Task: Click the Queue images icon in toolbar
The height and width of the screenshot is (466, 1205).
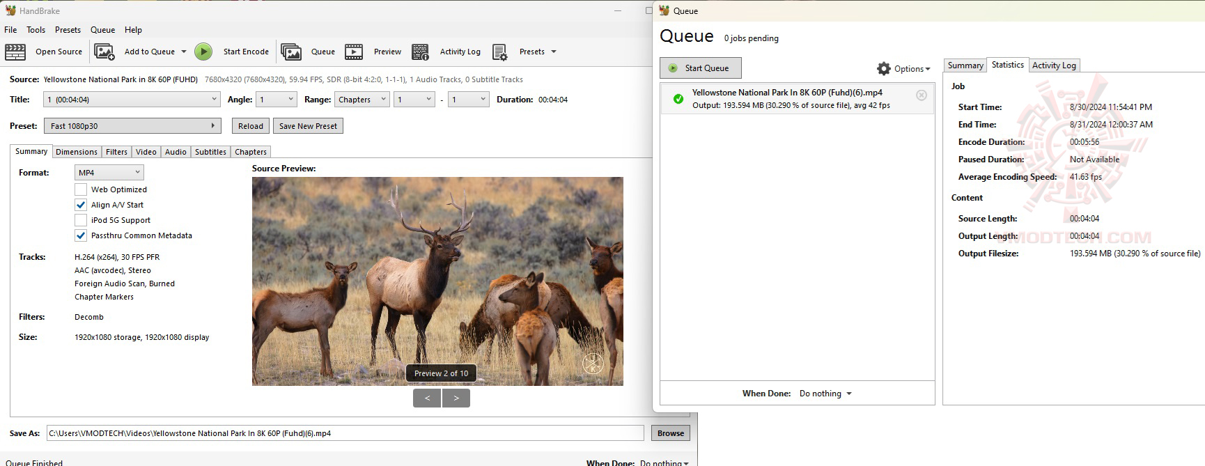Action: (x=291, y=52)
